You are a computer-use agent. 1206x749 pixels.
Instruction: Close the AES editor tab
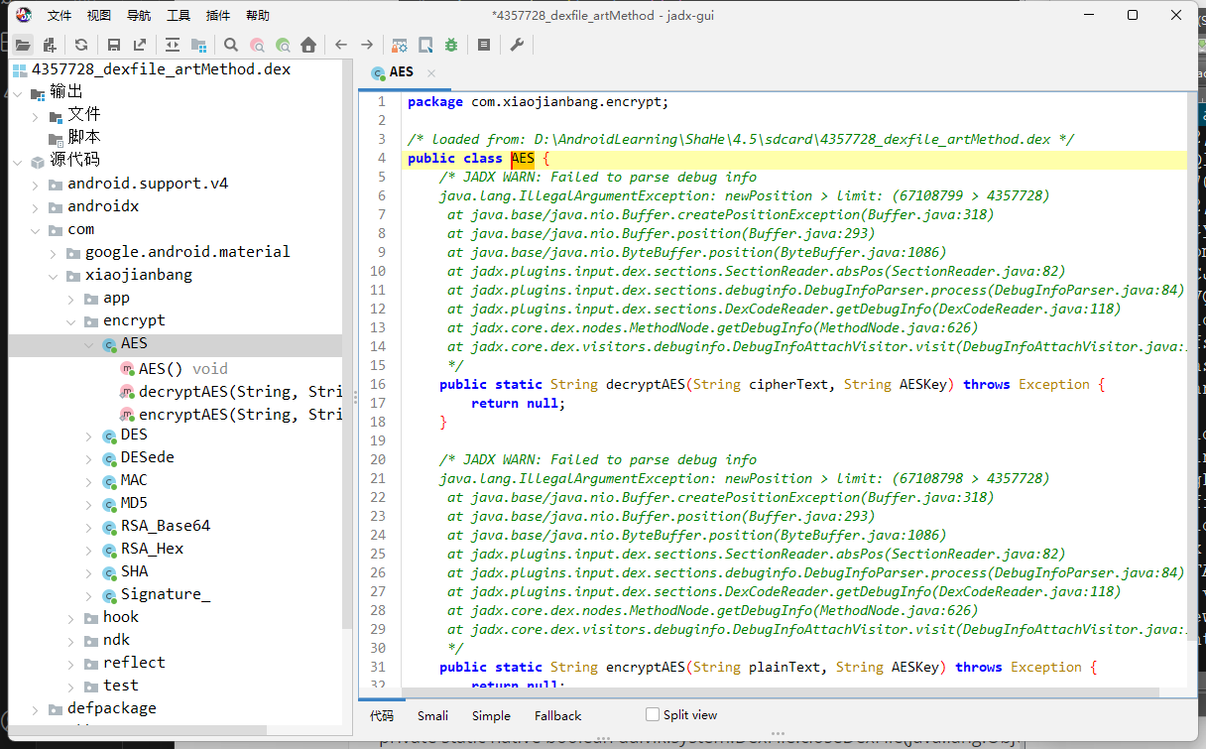pos(431,72)
